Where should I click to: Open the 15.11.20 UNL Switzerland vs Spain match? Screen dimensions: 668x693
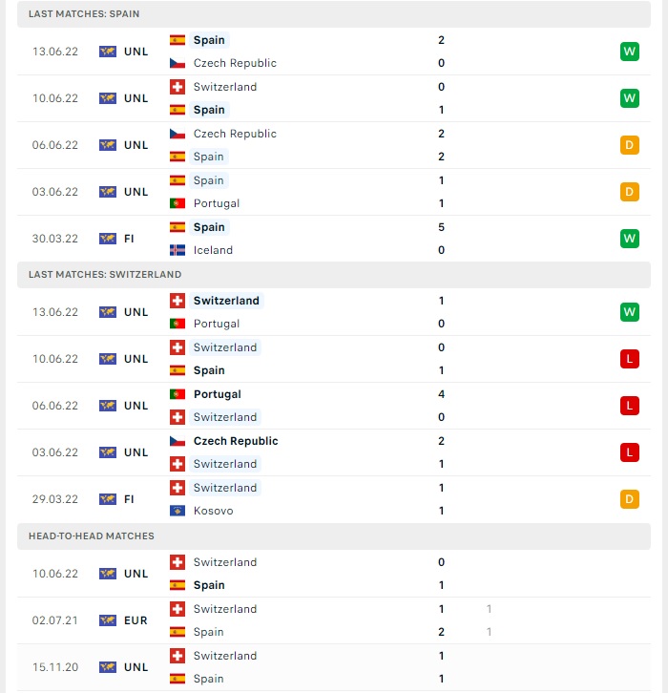point(334,667)
